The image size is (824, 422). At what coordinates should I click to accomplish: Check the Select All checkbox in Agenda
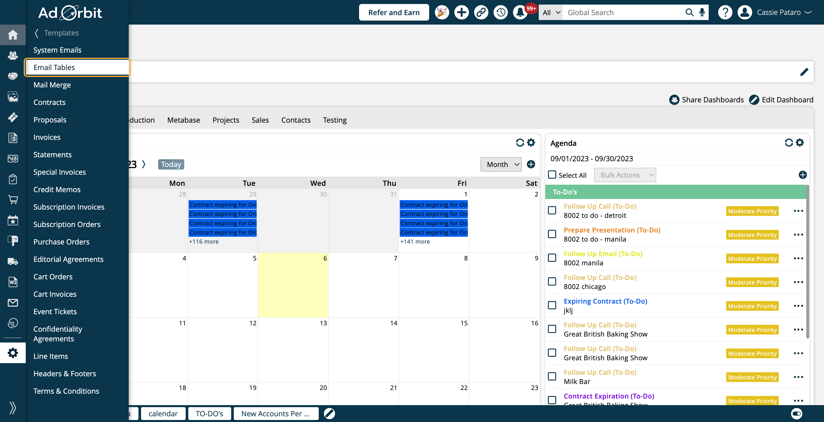[552, 175]
